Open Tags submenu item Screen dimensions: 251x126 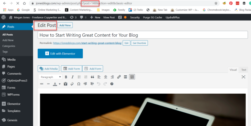tap(5, 52)
